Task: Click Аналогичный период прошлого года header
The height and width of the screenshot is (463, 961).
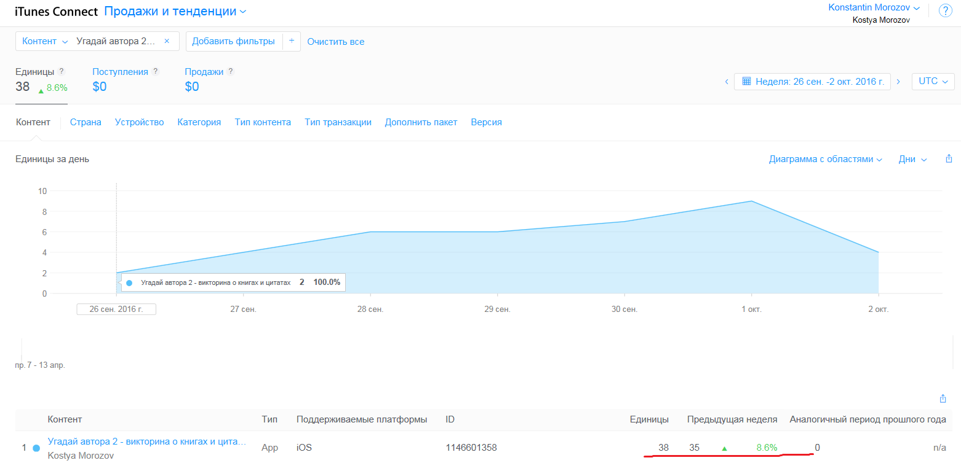Action: (867, 419)
